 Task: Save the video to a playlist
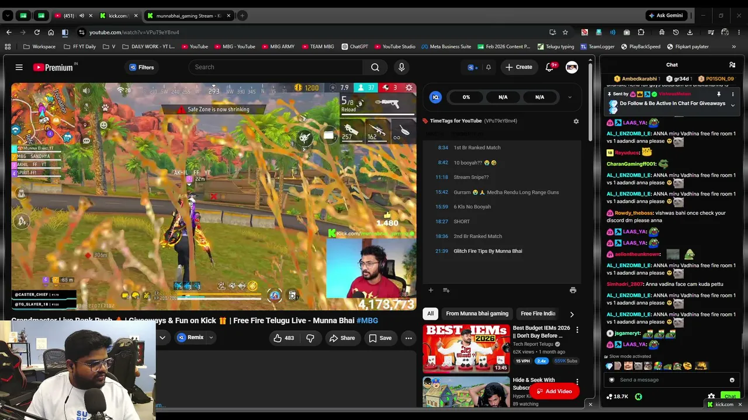(x=380, y=338)
